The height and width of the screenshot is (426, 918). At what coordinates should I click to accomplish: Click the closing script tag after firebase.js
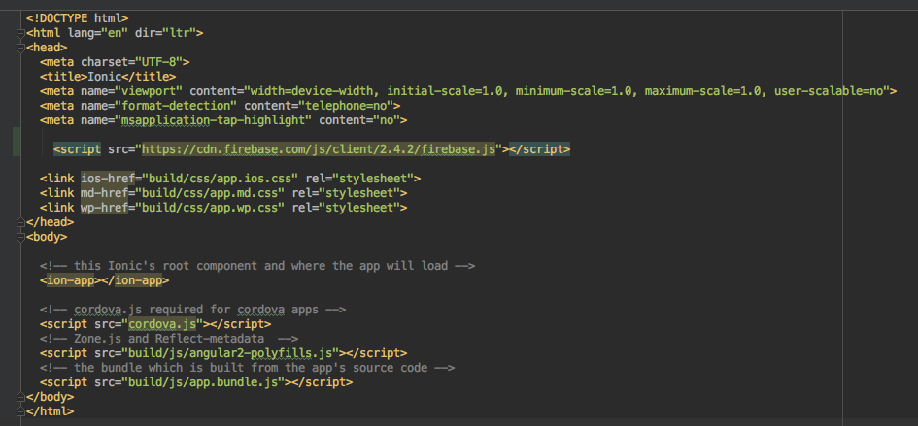coord(540,149)
